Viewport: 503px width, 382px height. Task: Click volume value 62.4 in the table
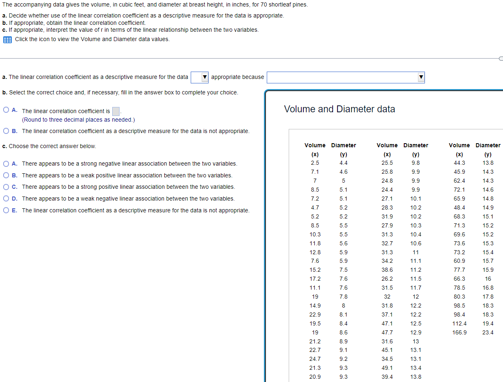point(459,181)
